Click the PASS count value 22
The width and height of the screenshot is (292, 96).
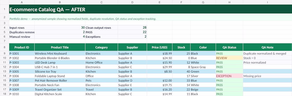pos(132,32)
